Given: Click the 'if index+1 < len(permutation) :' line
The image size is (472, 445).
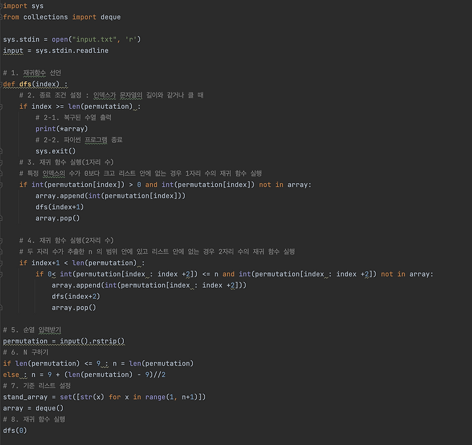Looking at the screenshot, I should coord(82,263).
